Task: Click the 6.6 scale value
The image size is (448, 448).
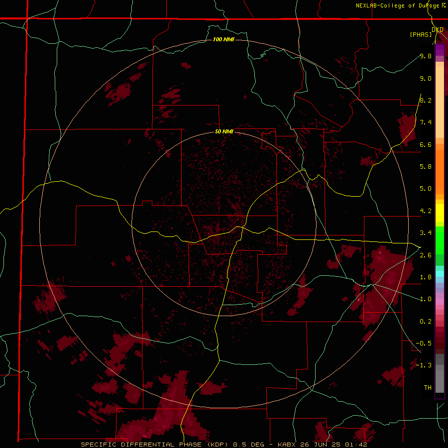Action: click(426, 144)
